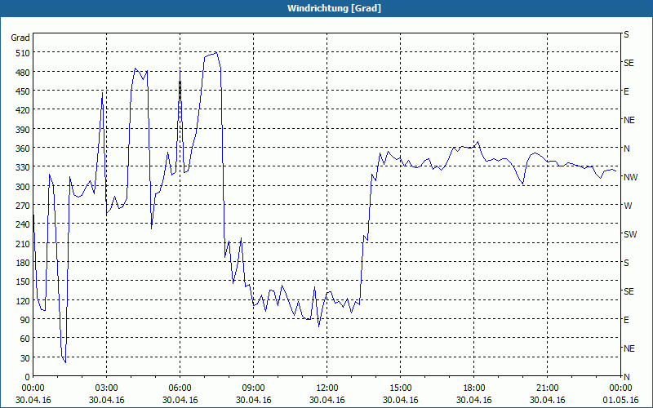This screenshot has height=408, width=653.
Task: Click the 210 y-axis value
Action: pos(23,244)
